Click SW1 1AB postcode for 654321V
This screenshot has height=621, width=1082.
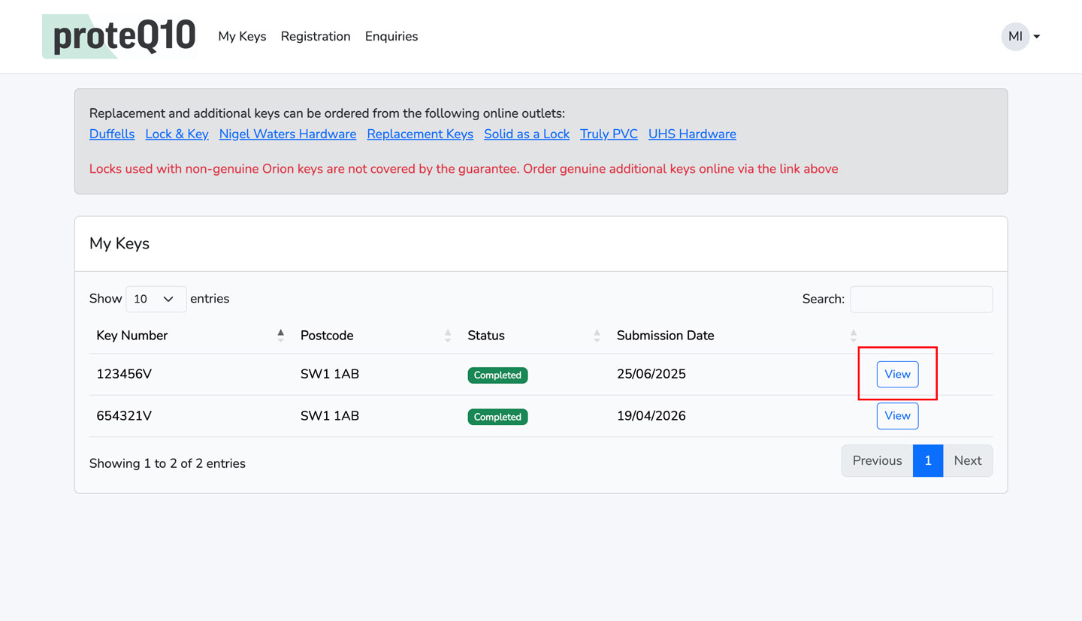(330, 416)
